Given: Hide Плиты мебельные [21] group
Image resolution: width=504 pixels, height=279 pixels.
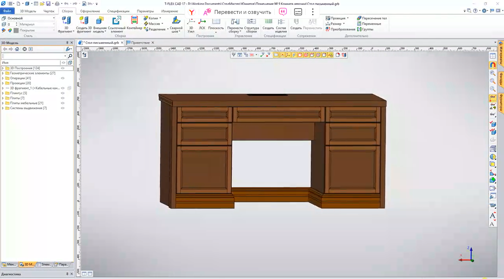Looking at the screenshot, I should click(63, 103).
